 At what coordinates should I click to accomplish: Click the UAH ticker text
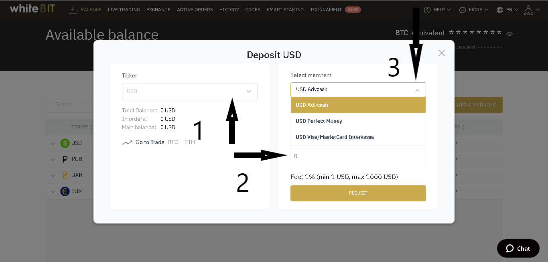[x=77, y=175]
